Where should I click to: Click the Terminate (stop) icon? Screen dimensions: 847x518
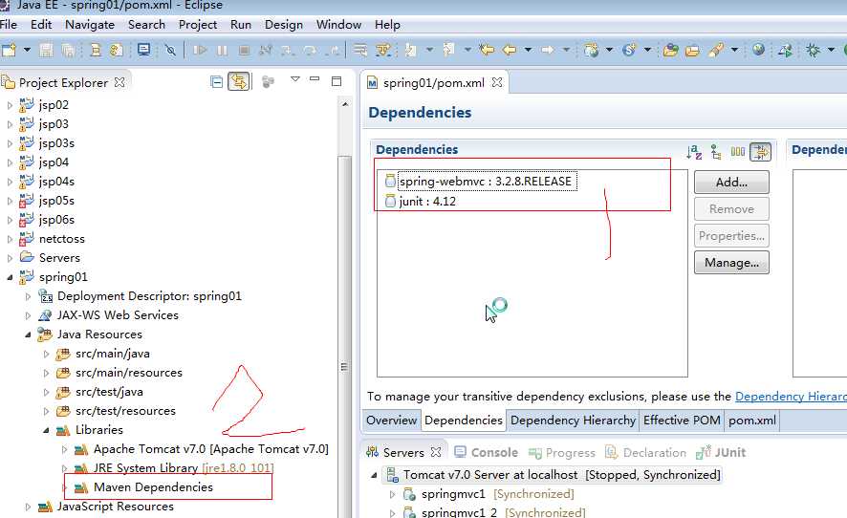pos(244,51)
